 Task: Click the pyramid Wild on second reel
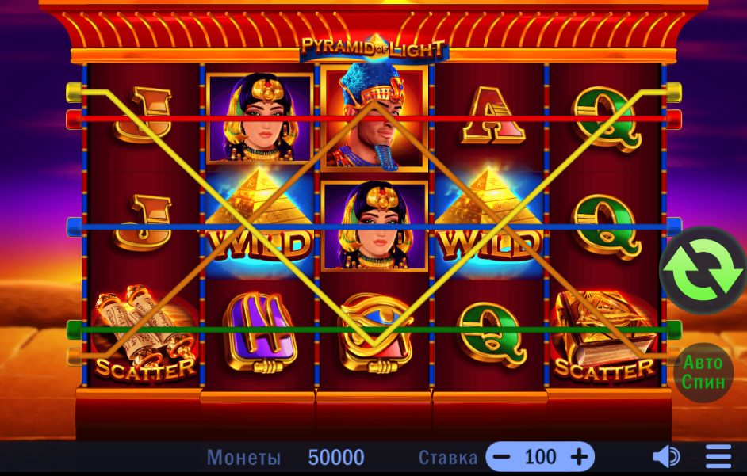click(x=259, y=221)
